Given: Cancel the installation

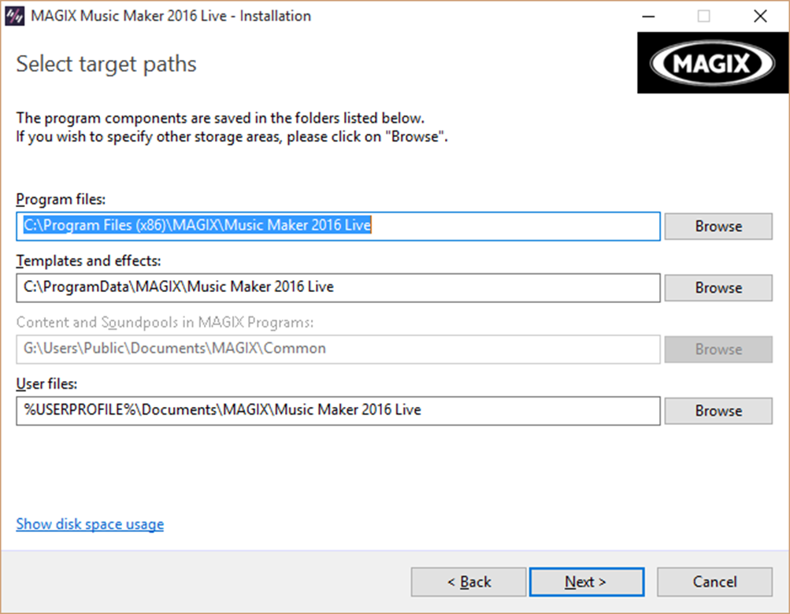Looking at the screenshot, I should tap(714, 583).
